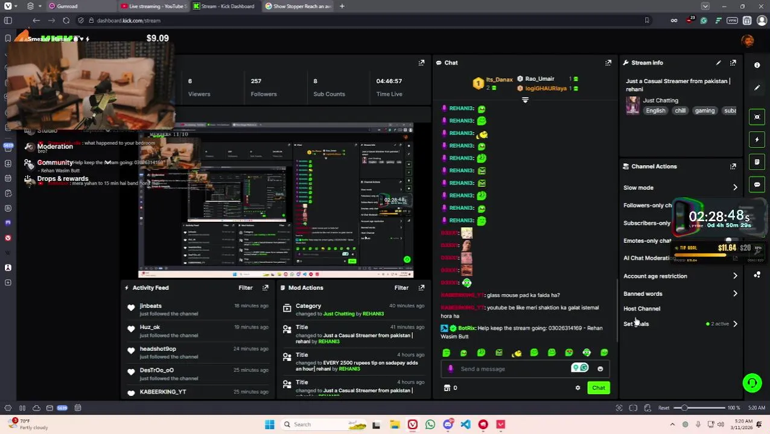770x434 pixels.
Task: Open Community in the sidebar
Action: (x=55, y=163)
